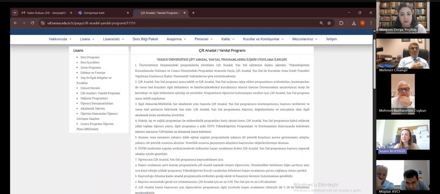The image size is (440, 194).
Task: Expand the Hakkımızda menu
Action: tap(60, 39)
